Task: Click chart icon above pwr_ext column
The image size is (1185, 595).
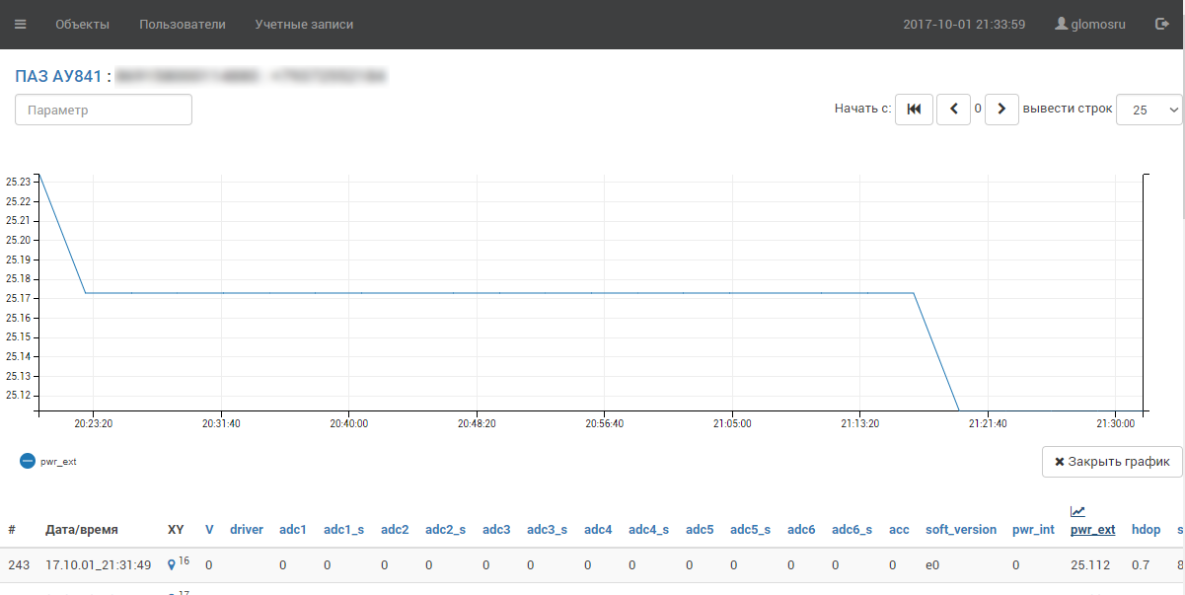Action: tap(1077, 511)
